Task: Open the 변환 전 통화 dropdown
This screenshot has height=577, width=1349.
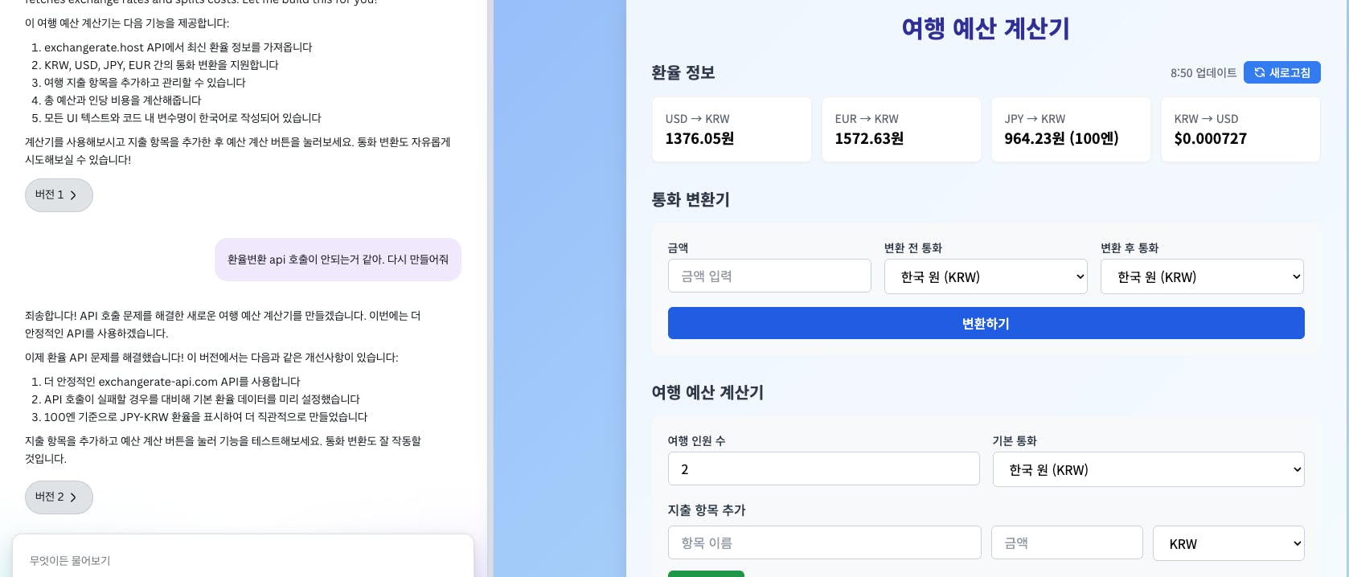Action: tap(986, 276)
